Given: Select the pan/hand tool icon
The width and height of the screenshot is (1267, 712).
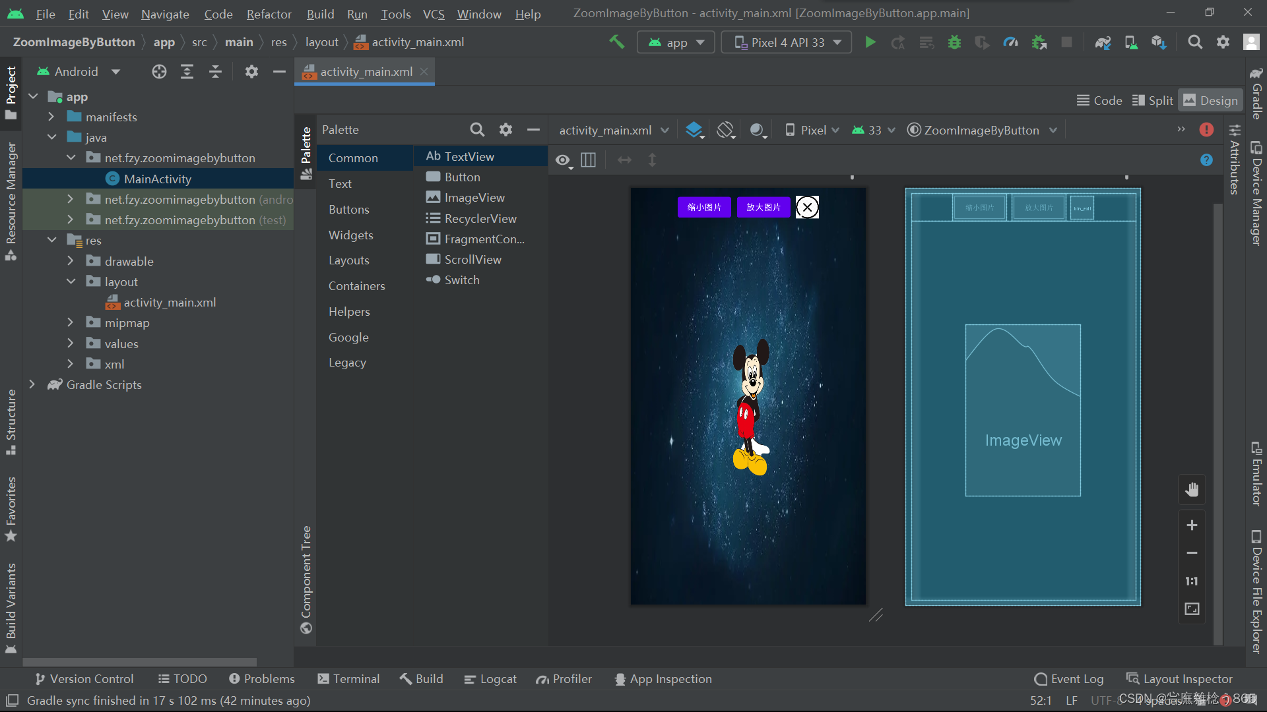Looking at the screenshot, I should click(1190, 489).
